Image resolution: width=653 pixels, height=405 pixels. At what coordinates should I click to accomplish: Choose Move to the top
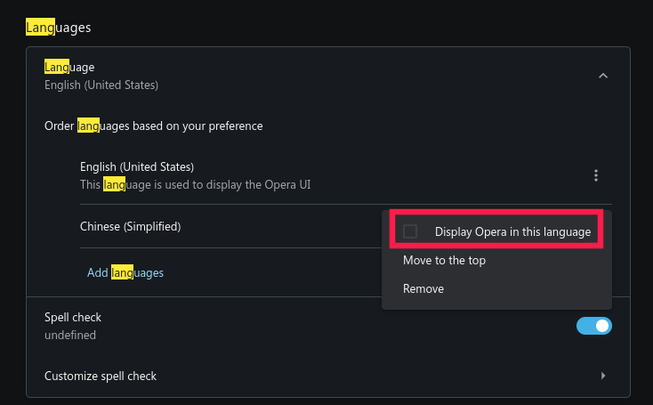444,261
